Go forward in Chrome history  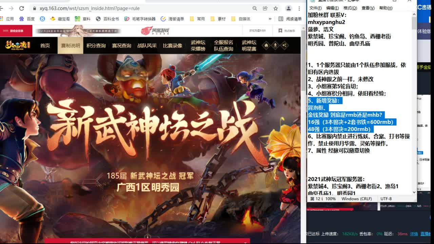(11, 8)
